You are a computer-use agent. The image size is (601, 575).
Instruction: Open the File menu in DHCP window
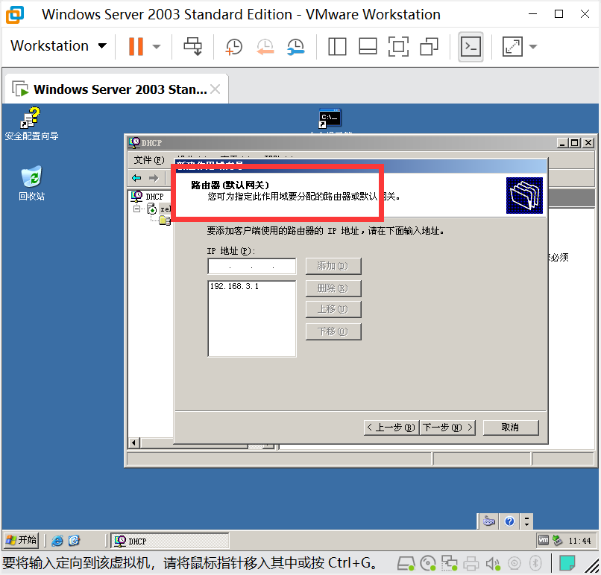tap(148, 160)
